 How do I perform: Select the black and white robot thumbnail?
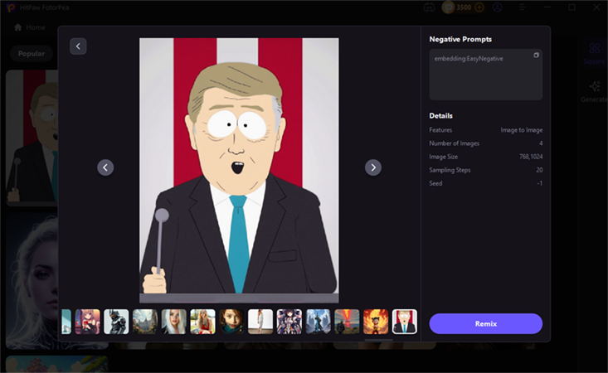pos(116,322)
